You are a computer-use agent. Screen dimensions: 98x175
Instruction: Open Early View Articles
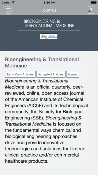click(x=20, y=74)
